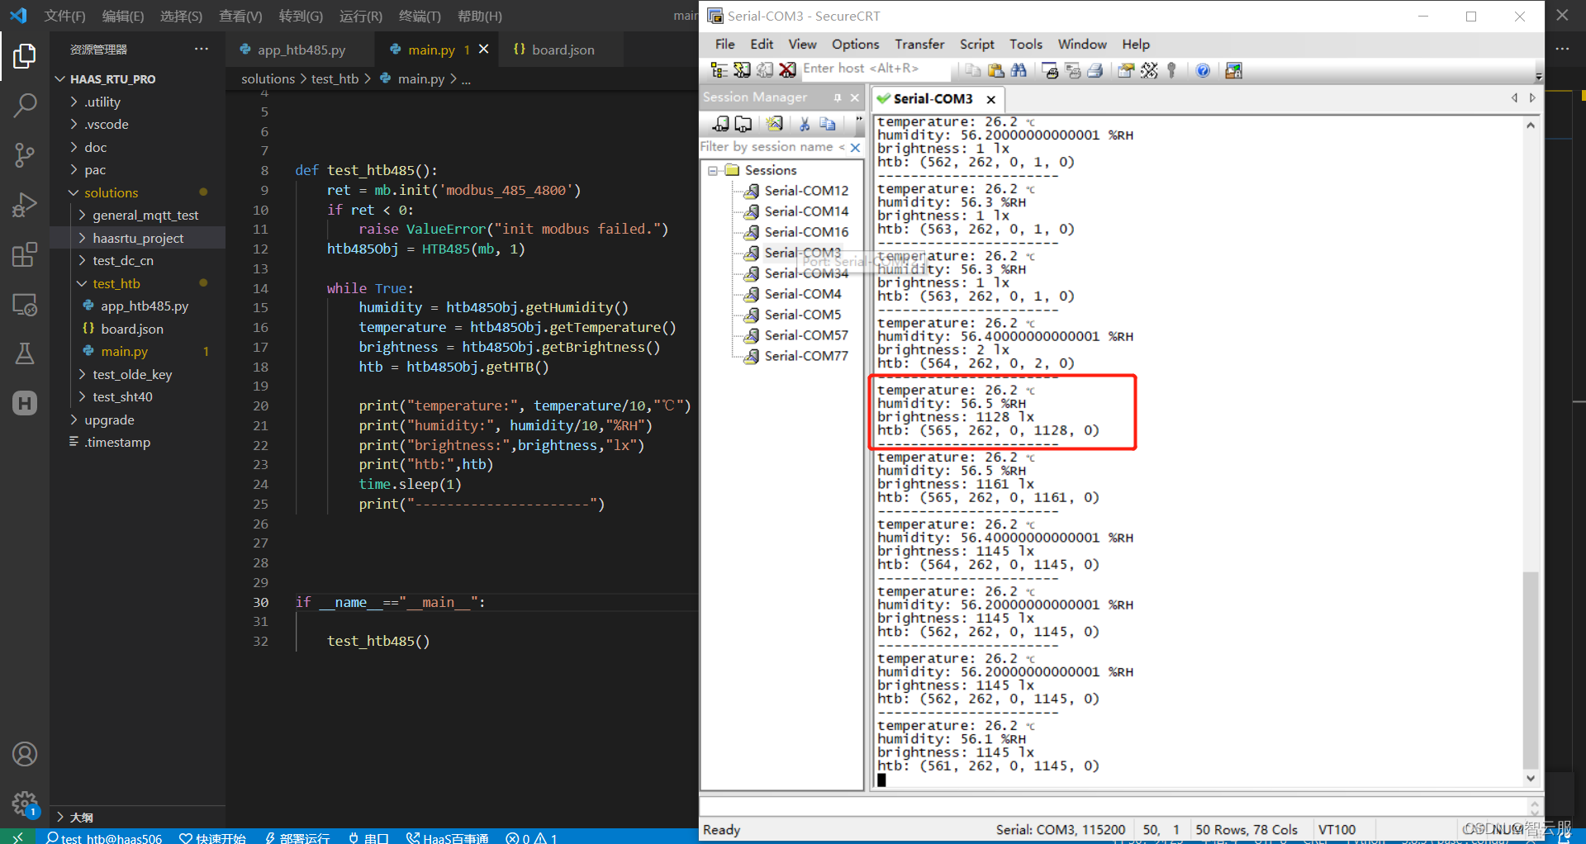Click SecureCRT Keymap Editor tools icon
Screen dimensions: 1586x844
[1149, 70]
